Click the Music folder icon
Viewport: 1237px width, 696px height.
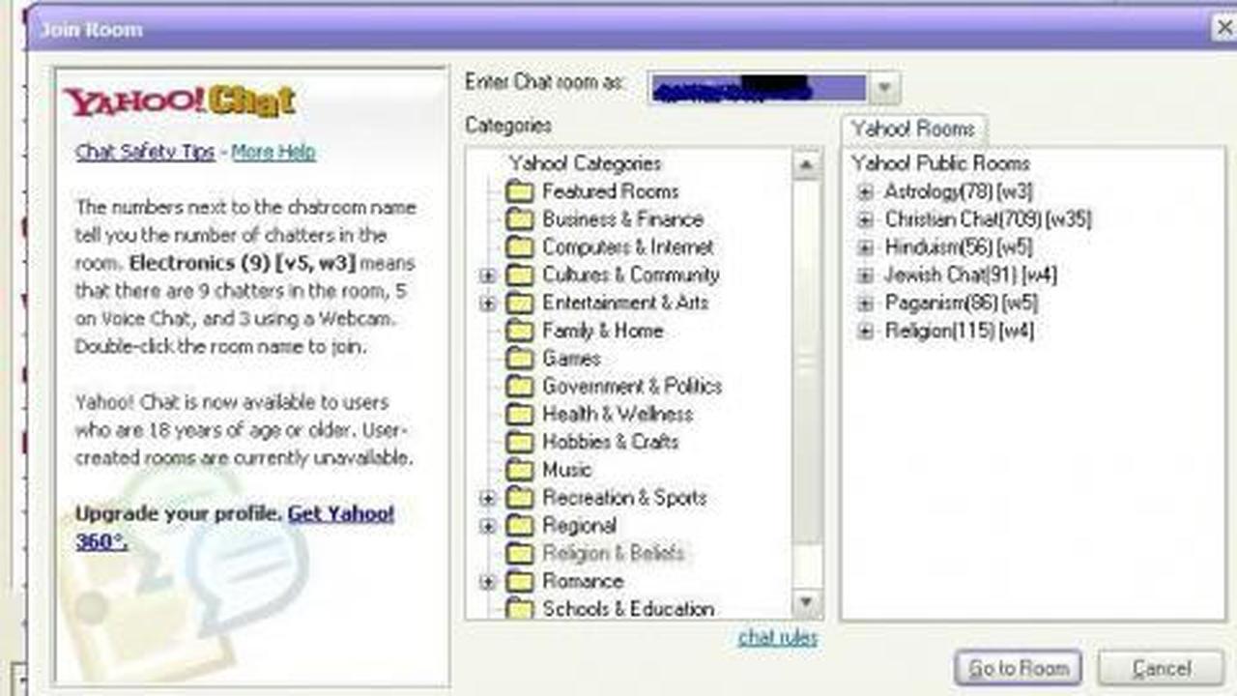click(x=520, y=470)
